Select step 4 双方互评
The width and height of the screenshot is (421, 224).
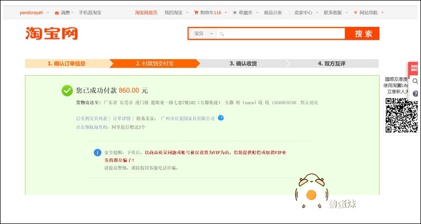332,64
